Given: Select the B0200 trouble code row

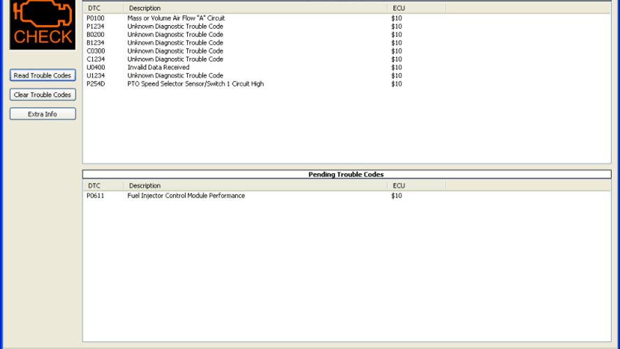Looking at the screenshot, I should coord(175,35).
